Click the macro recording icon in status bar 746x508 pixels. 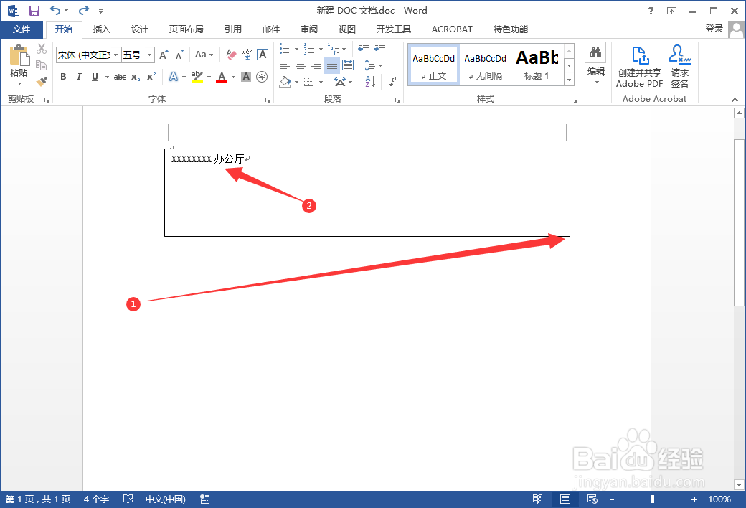pos(205,499)
